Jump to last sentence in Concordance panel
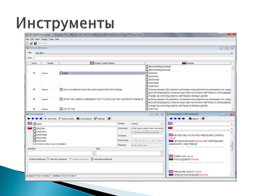Viewport: 261px width, 196px height. [183, 119]
